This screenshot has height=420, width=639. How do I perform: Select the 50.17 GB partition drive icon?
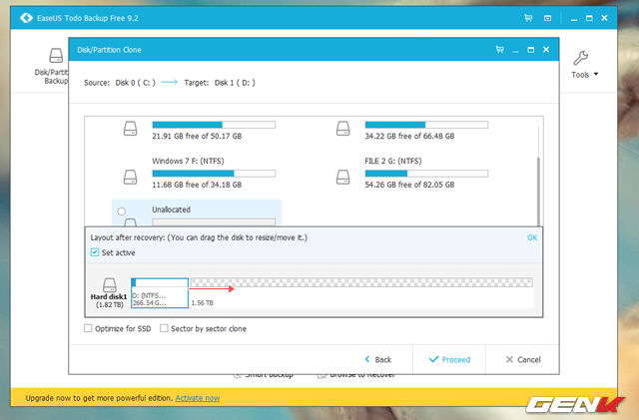tap(131, 129)
